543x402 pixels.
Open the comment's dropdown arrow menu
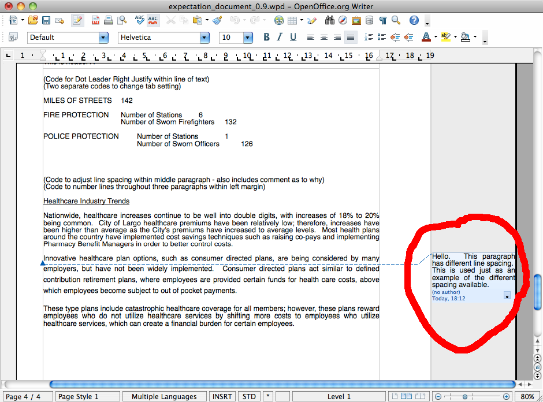[507, 296]
